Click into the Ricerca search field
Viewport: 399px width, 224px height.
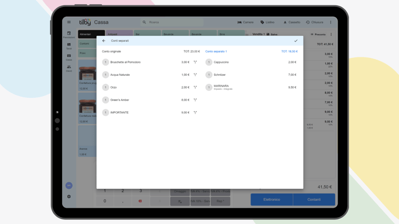(x=172, y=22)
